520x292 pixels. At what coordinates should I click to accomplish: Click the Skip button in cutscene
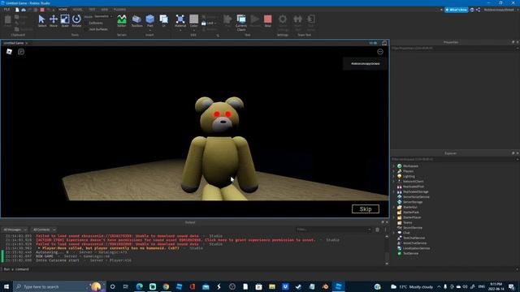(366, 209)
